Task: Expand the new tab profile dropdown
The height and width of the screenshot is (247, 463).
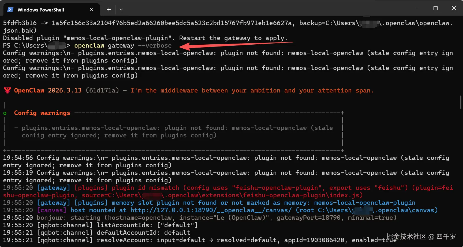Action: pyautogui.click(x=121, y=10)
